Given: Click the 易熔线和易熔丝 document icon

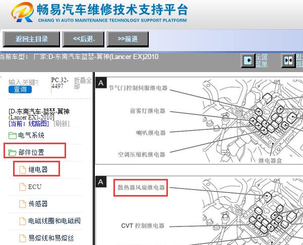Looking at the screenshot, I should tap(23, 238).
